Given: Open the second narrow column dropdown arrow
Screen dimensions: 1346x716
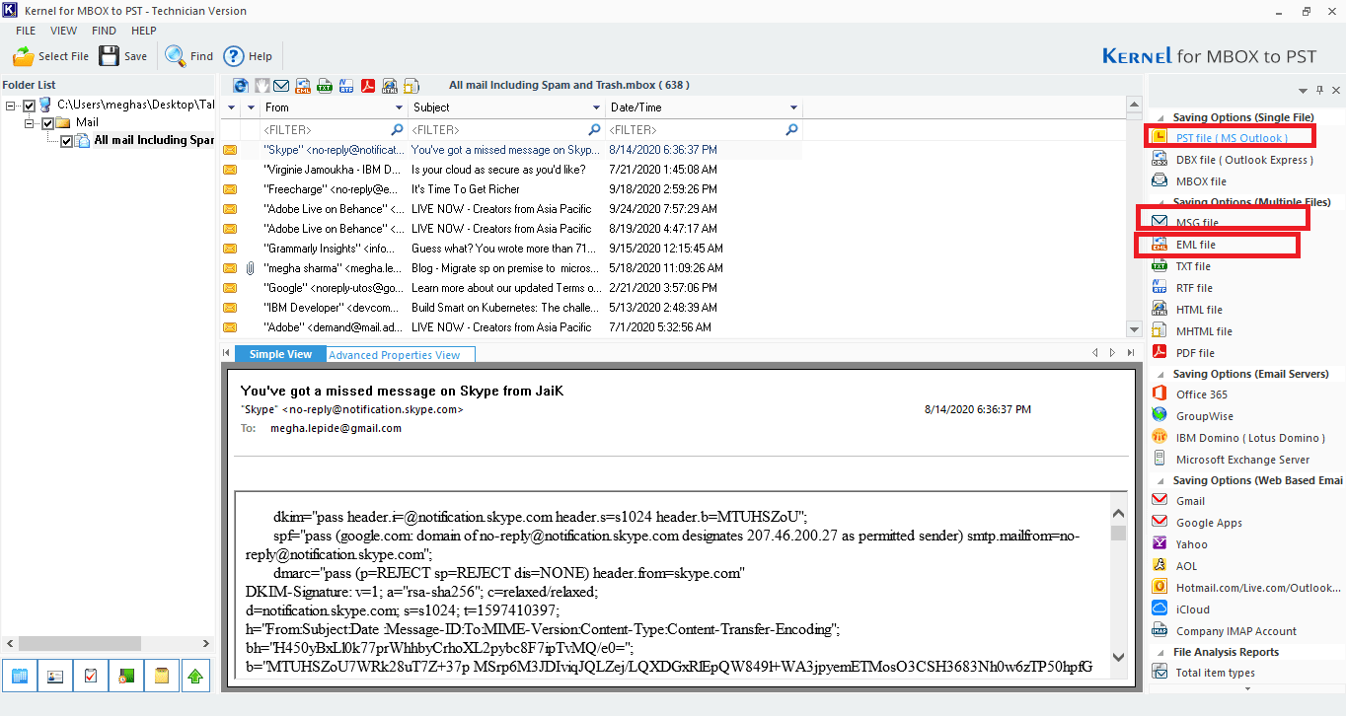Looking at the screenshot, I should (x=252, y=107).
